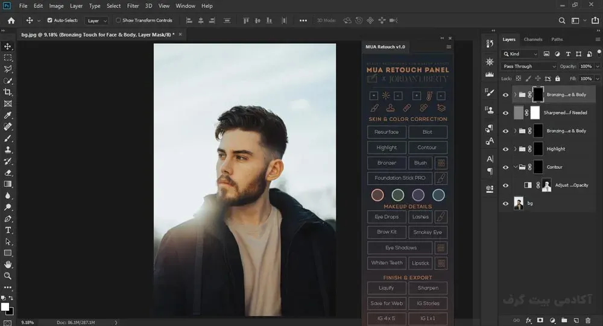This screenshot has height=326, width=603.
Task: Open the Pass Through blend mode dropdown
Action: [529, 66]
